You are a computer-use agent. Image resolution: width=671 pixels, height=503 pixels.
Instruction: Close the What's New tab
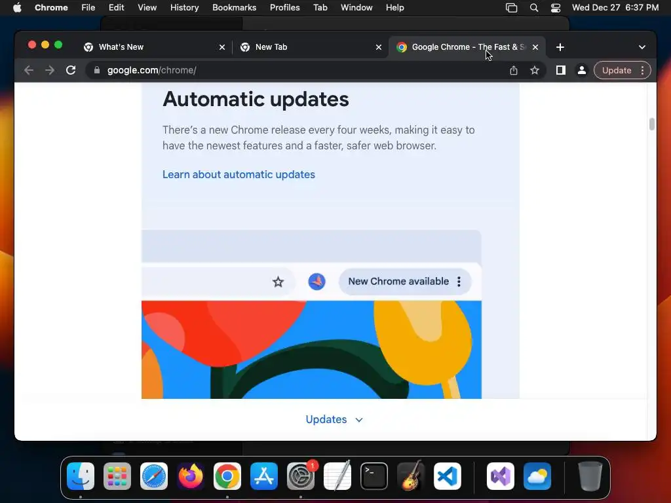pos(222,47)
